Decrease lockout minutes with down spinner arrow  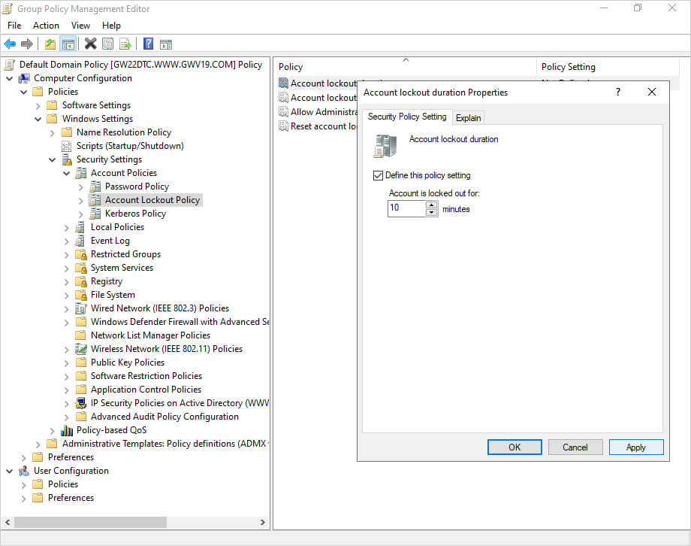click(x=431, y=213)
